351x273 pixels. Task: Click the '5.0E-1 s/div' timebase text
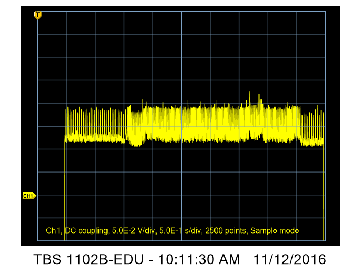click(181, 230)
